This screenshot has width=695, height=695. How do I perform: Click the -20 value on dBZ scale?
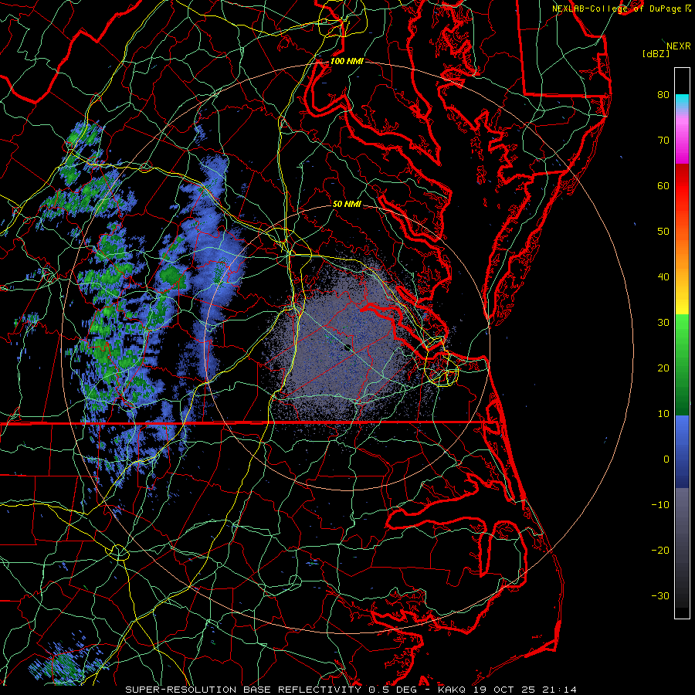[660, 550]
